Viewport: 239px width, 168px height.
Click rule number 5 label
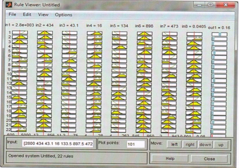pos(9,51)
